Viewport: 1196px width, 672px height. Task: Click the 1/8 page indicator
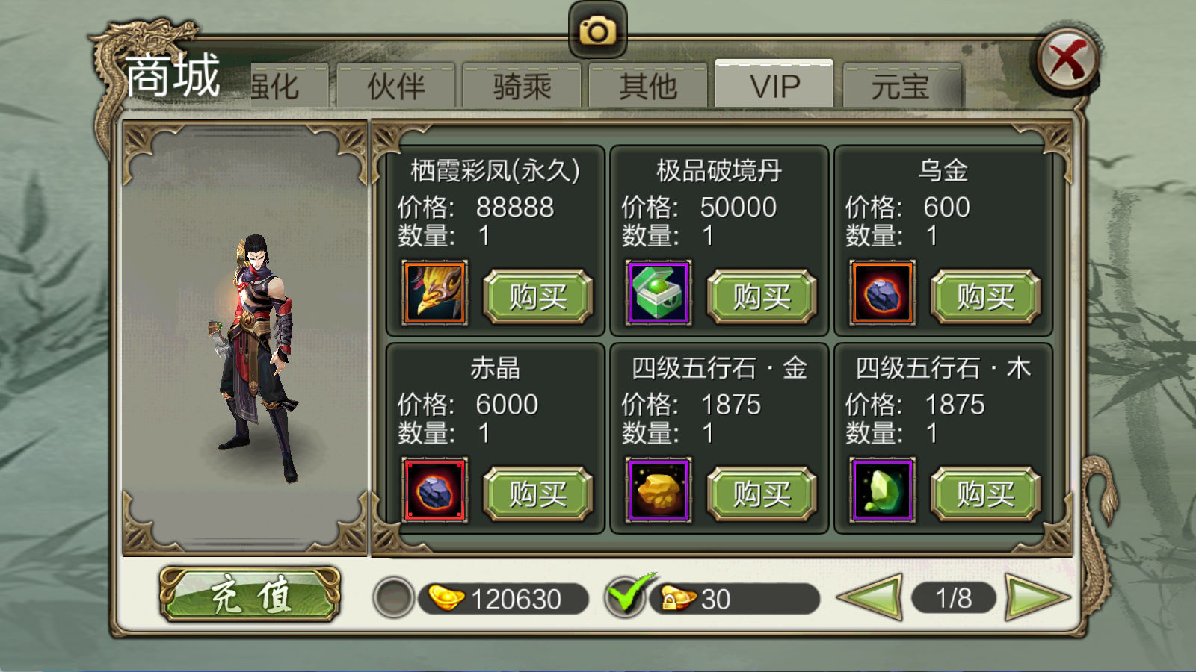point(954,598)
